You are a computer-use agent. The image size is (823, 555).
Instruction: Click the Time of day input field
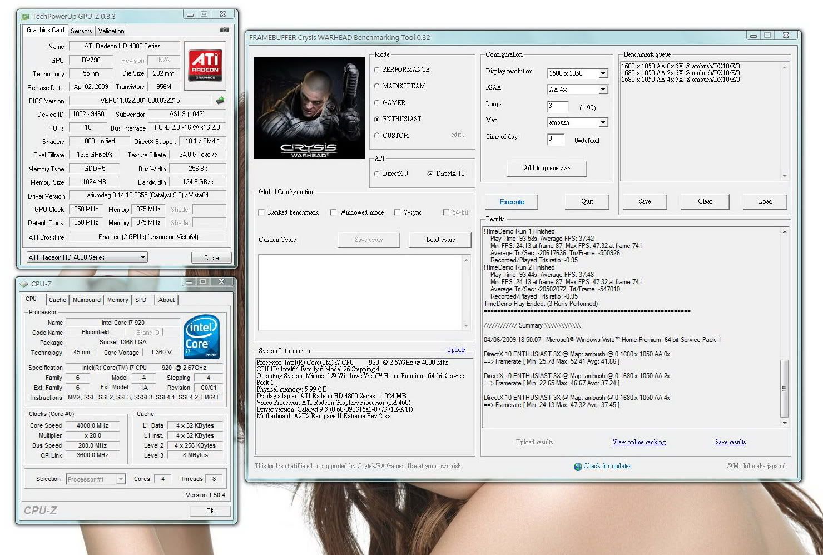pyautogui.click(x=556, y=139)
